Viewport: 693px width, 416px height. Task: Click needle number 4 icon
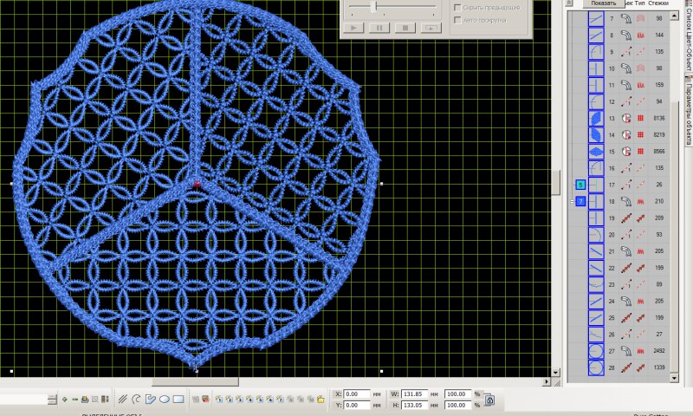pyautogui.click(x=249, y=400)
